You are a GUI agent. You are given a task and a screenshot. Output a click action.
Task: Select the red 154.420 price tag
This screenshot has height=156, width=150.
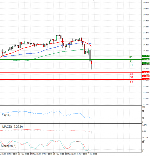coord(145,72)
